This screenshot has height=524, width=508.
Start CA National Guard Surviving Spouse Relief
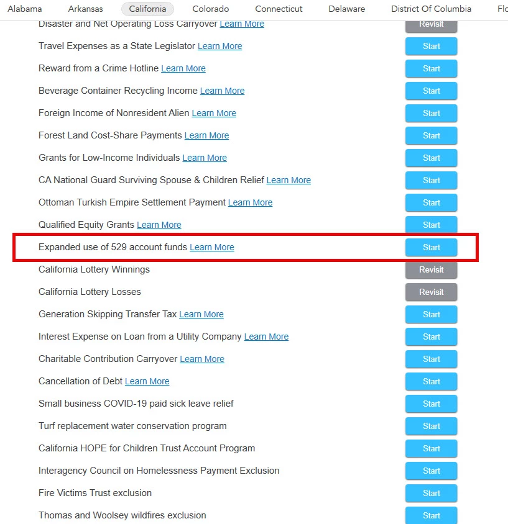point(431,181)
